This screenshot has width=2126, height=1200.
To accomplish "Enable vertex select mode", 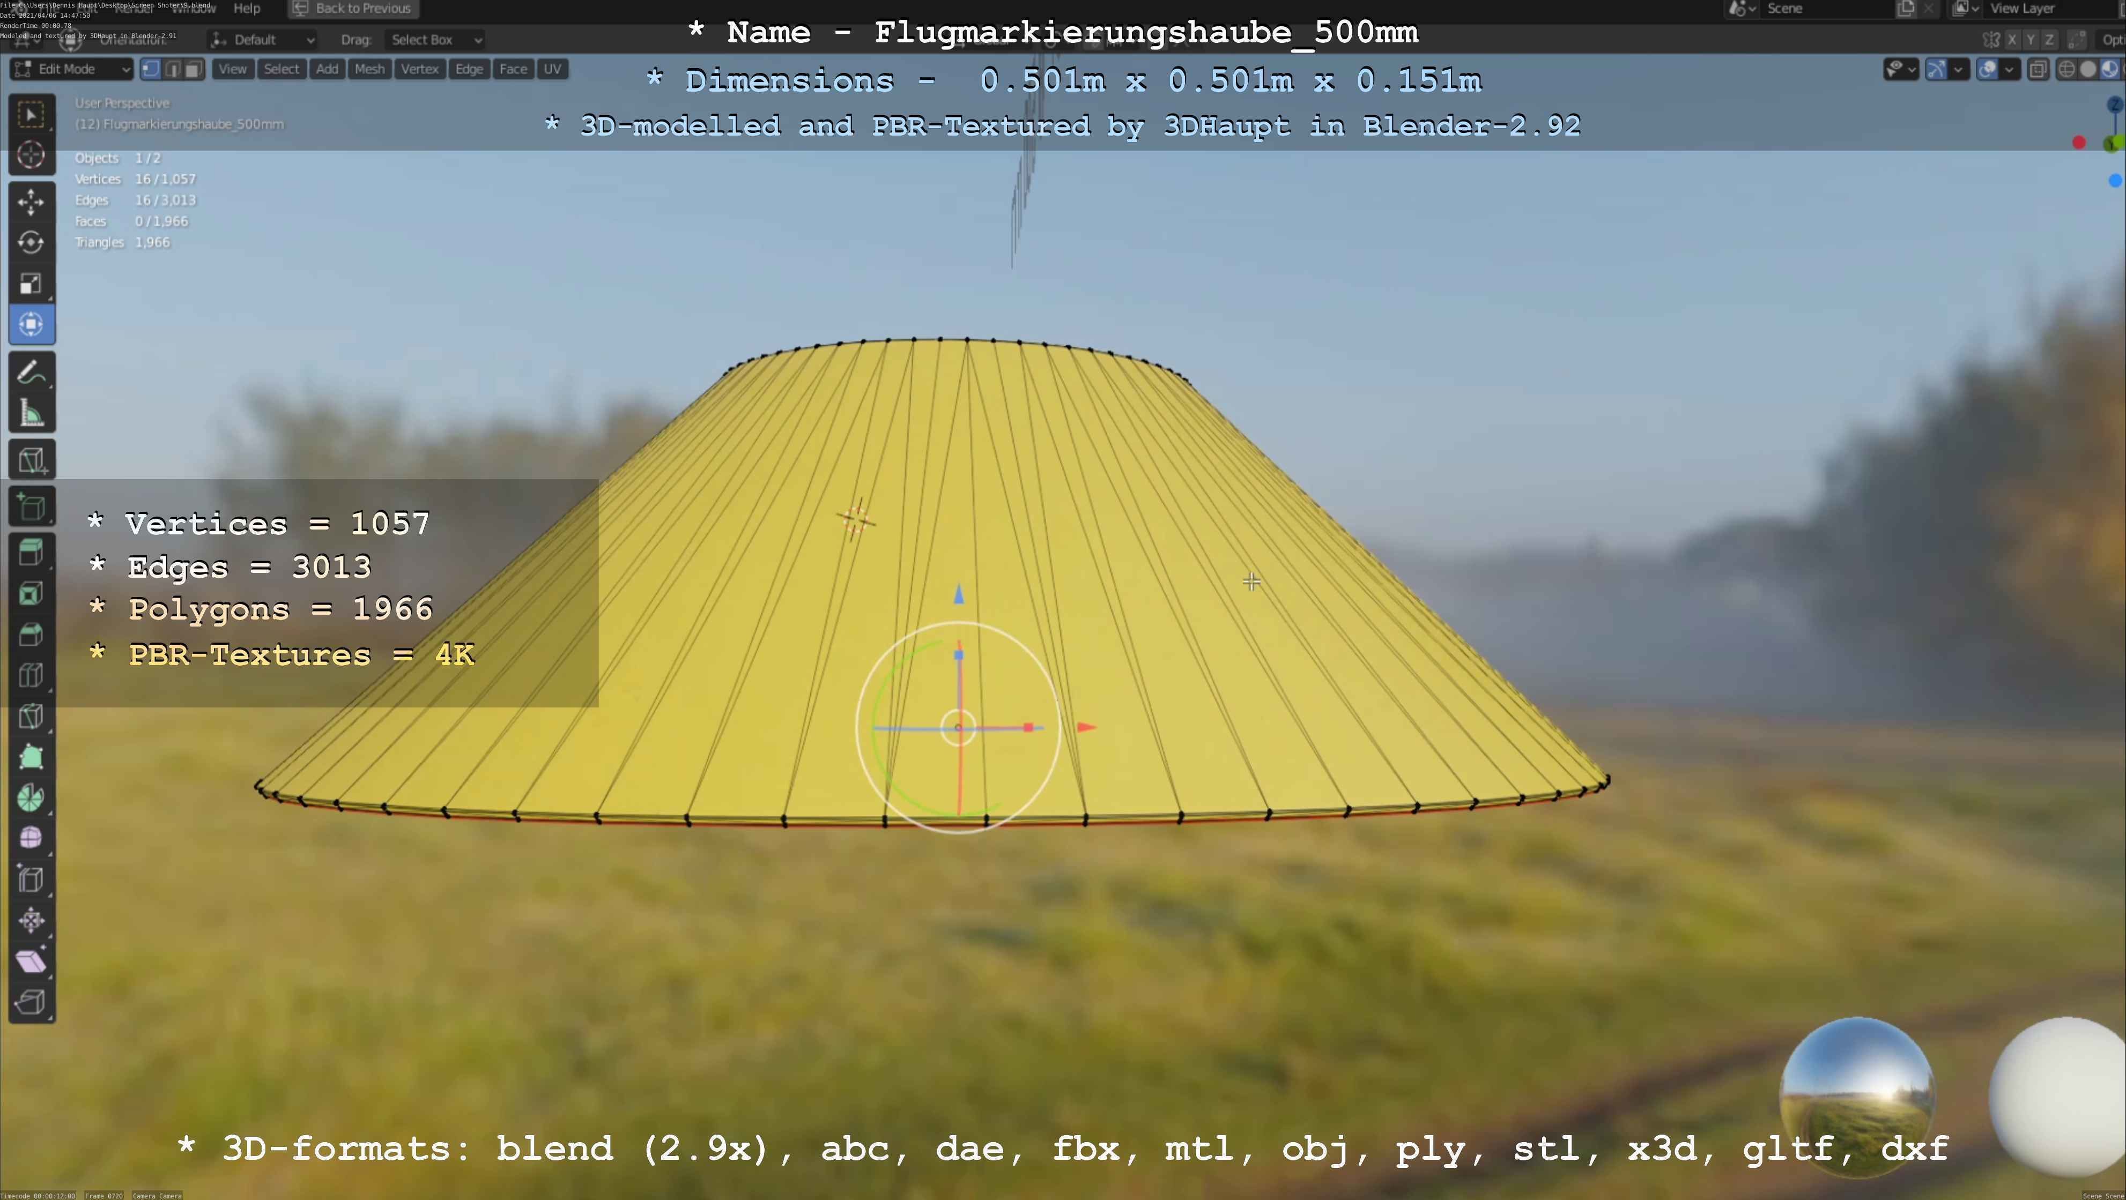I will point(150,69).
